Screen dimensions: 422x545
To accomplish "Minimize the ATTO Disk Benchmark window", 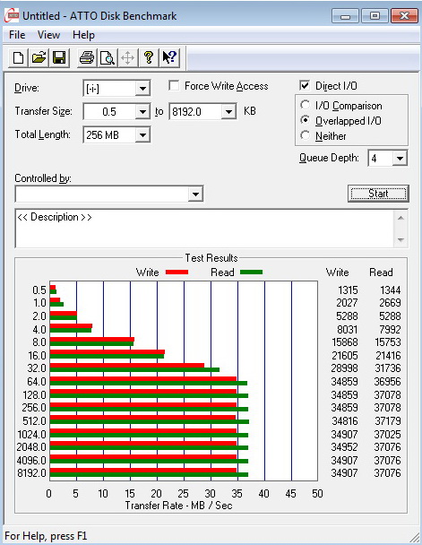I will (345, 16).
